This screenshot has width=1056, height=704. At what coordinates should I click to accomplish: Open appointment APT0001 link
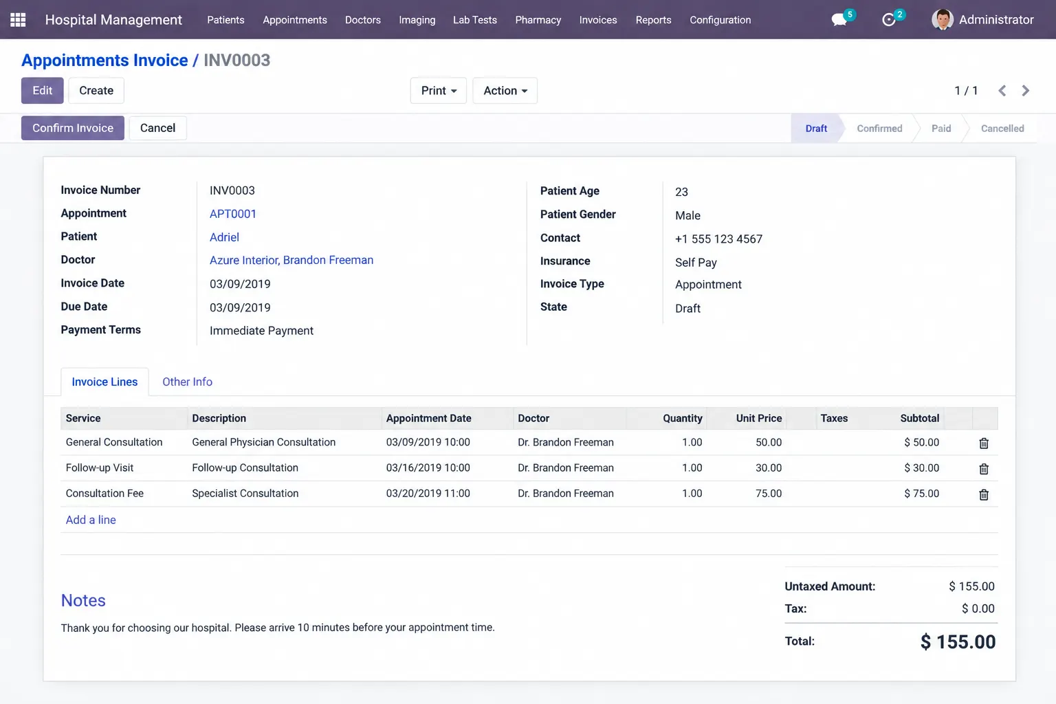[x=233, y=214]
